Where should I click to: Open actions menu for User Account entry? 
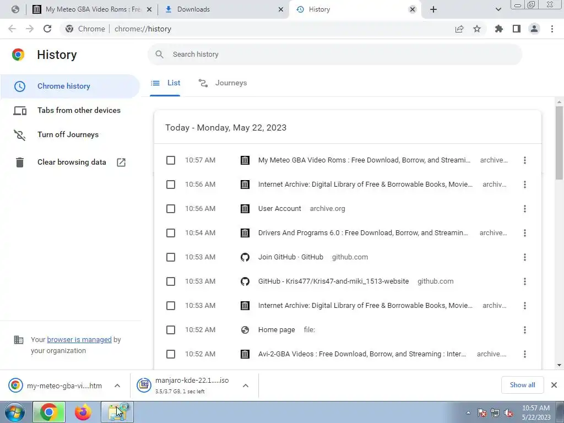(525, 209)
